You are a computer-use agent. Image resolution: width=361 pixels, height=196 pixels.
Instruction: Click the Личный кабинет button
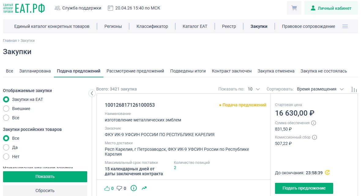coord(331,8)
